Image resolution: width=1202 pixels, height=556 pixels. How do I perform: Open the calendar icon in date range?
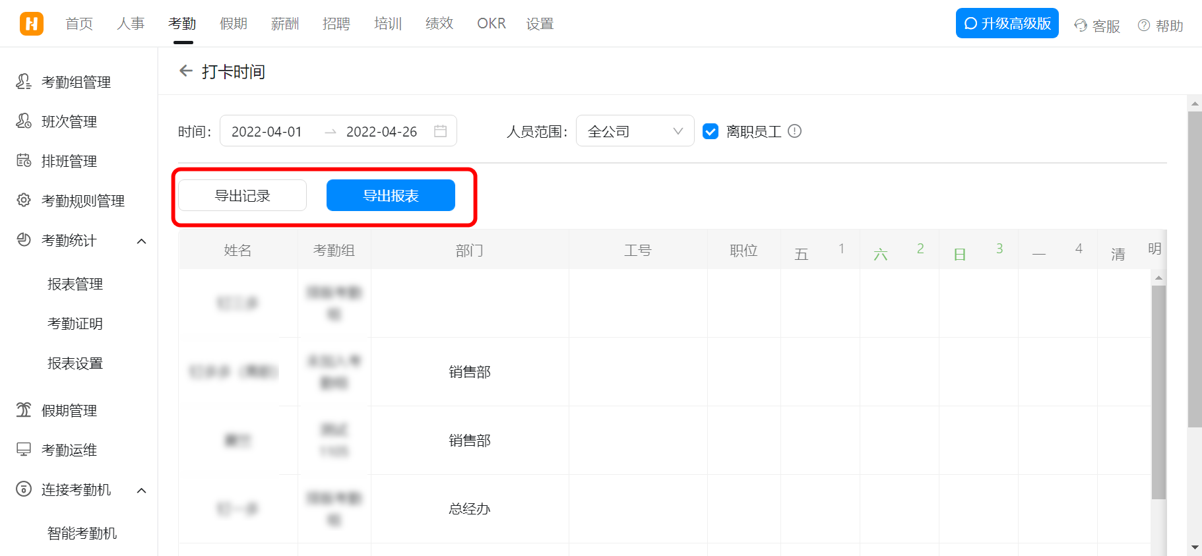click(x=440, y=131)
